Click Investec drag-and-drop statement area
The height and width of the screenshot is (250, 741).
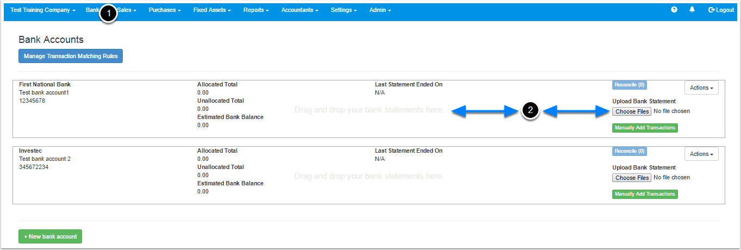coord(369,176)
